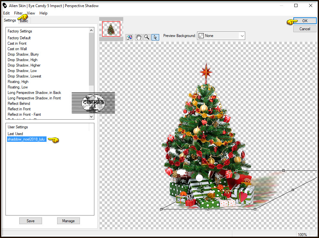Screen dimensions: 319x238
Task: Select the Cast in Front preset
Action: (17, 43)
